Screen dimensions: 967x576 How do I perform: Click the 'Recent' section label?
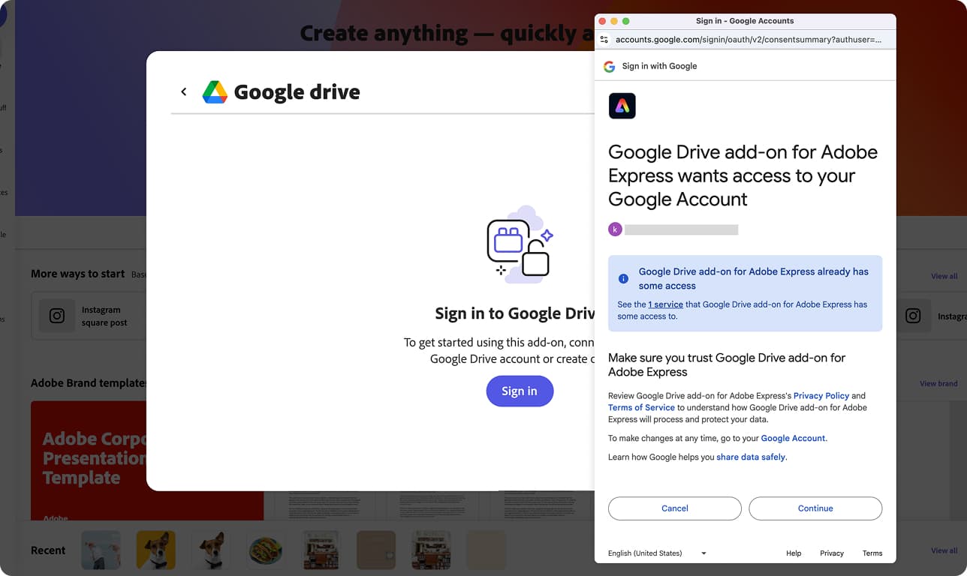pos(48,550)
